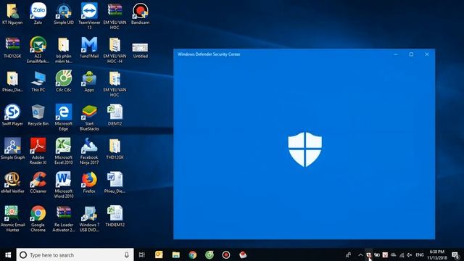Check the battery status tray icon
The image size is (464, 261).
point(377,254)
